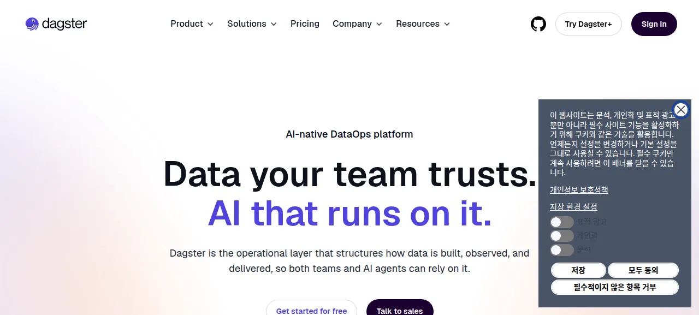Go to the Pricing page
This screenshot has width=699, height=315.
pyautogui.click(x=305, y=24)
